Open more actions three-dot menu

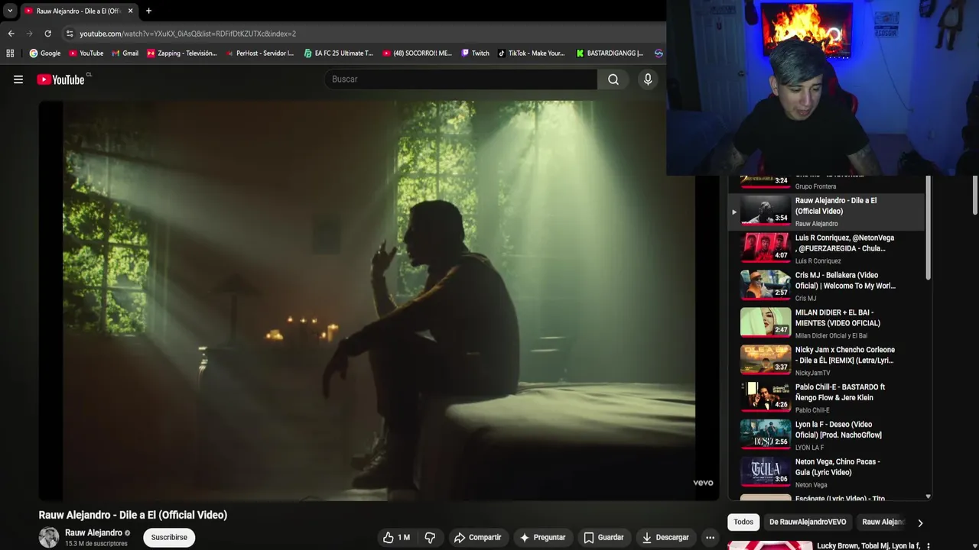[x=710, y=538]
